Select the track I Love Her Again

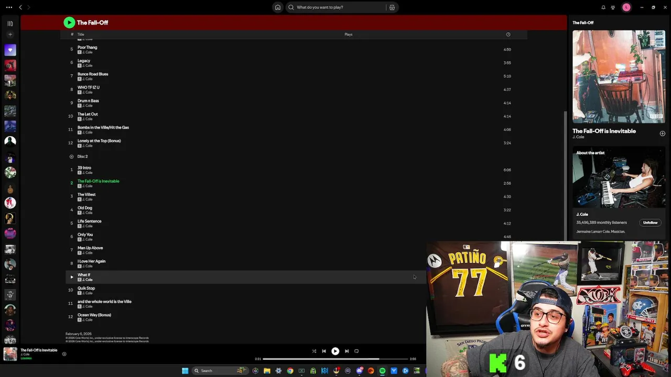92,261
